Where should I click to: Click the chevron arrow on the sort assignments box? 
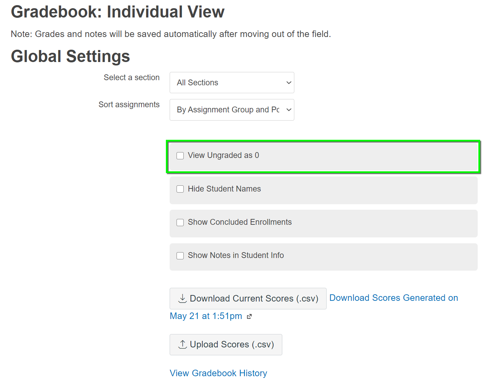click(289, 110)
